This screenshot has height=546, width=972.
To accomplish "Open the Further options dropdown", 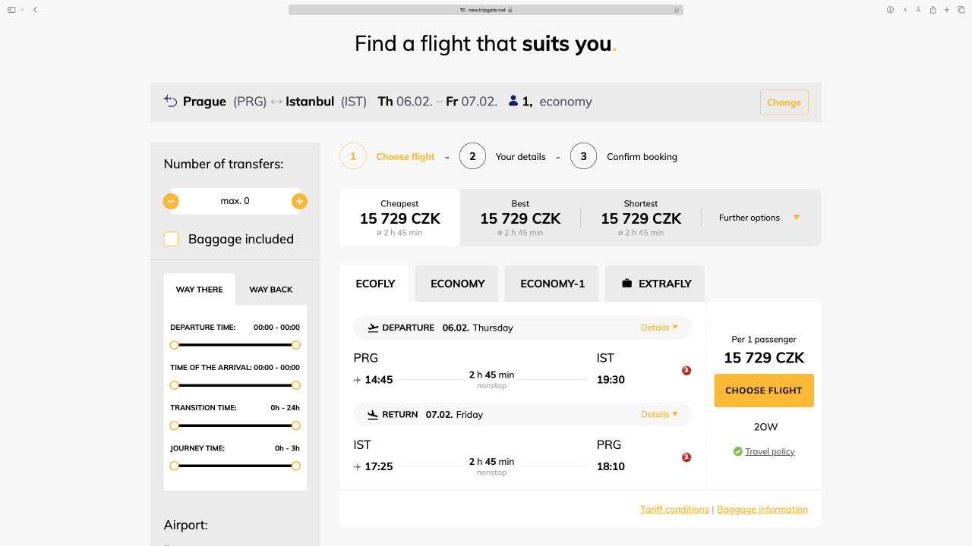I will (x=759, y=218).
